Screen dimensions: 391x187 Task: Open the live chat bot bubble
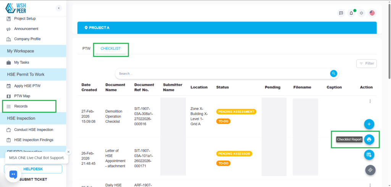(13, 175)
